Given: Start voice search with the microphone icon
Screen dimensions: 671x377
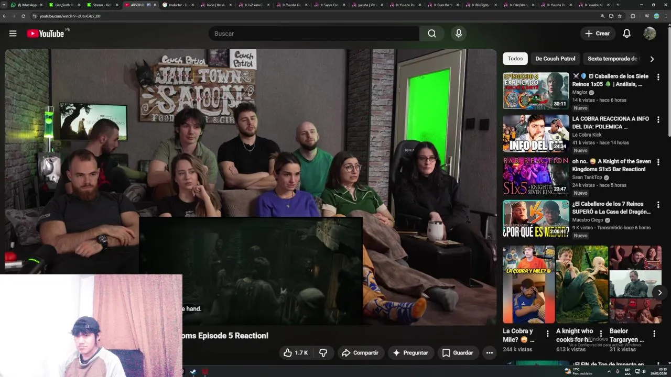Looking at the screenshot, I should [459, 34].
